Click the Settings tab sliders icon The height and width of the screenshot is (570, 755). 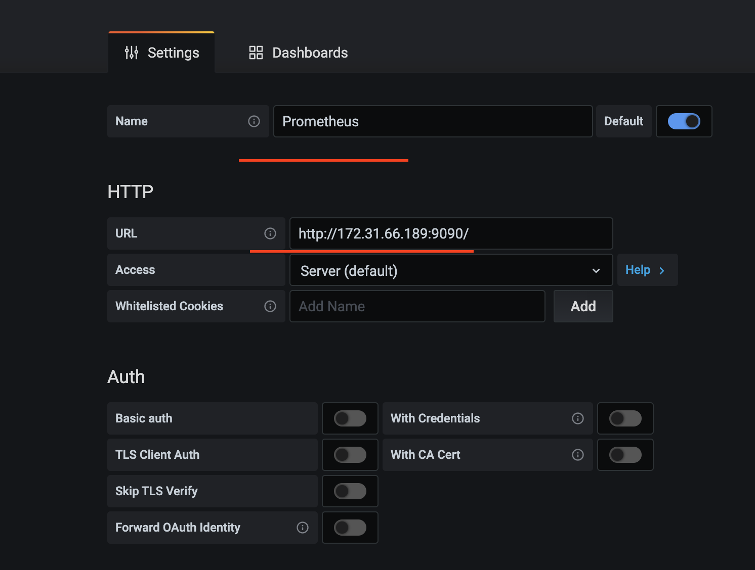[132, 53]
